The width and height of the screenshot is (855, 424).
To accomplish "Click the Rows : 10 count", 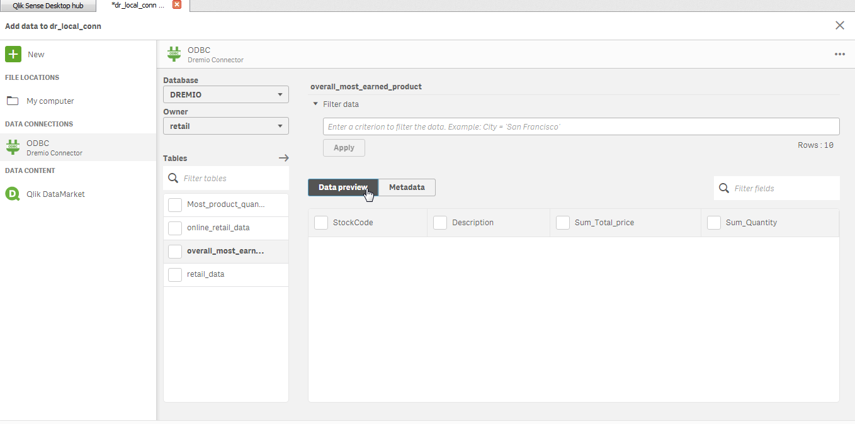I will 816,145.
